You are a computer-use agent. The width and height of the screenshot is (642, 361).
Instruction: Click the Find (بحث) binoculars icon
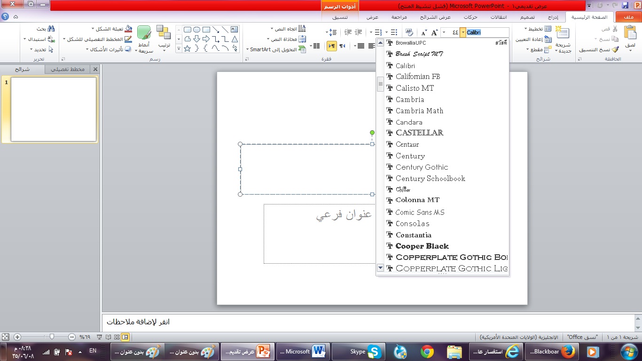(x=51, y=29)
